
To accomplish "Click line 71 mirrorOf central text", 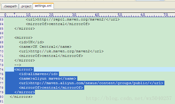I will point(51,56).
